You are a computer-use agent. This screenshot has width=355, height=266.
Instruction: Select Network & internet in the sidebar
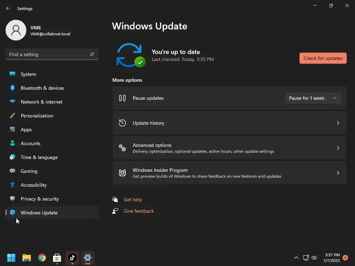click(x=52, y=101)
